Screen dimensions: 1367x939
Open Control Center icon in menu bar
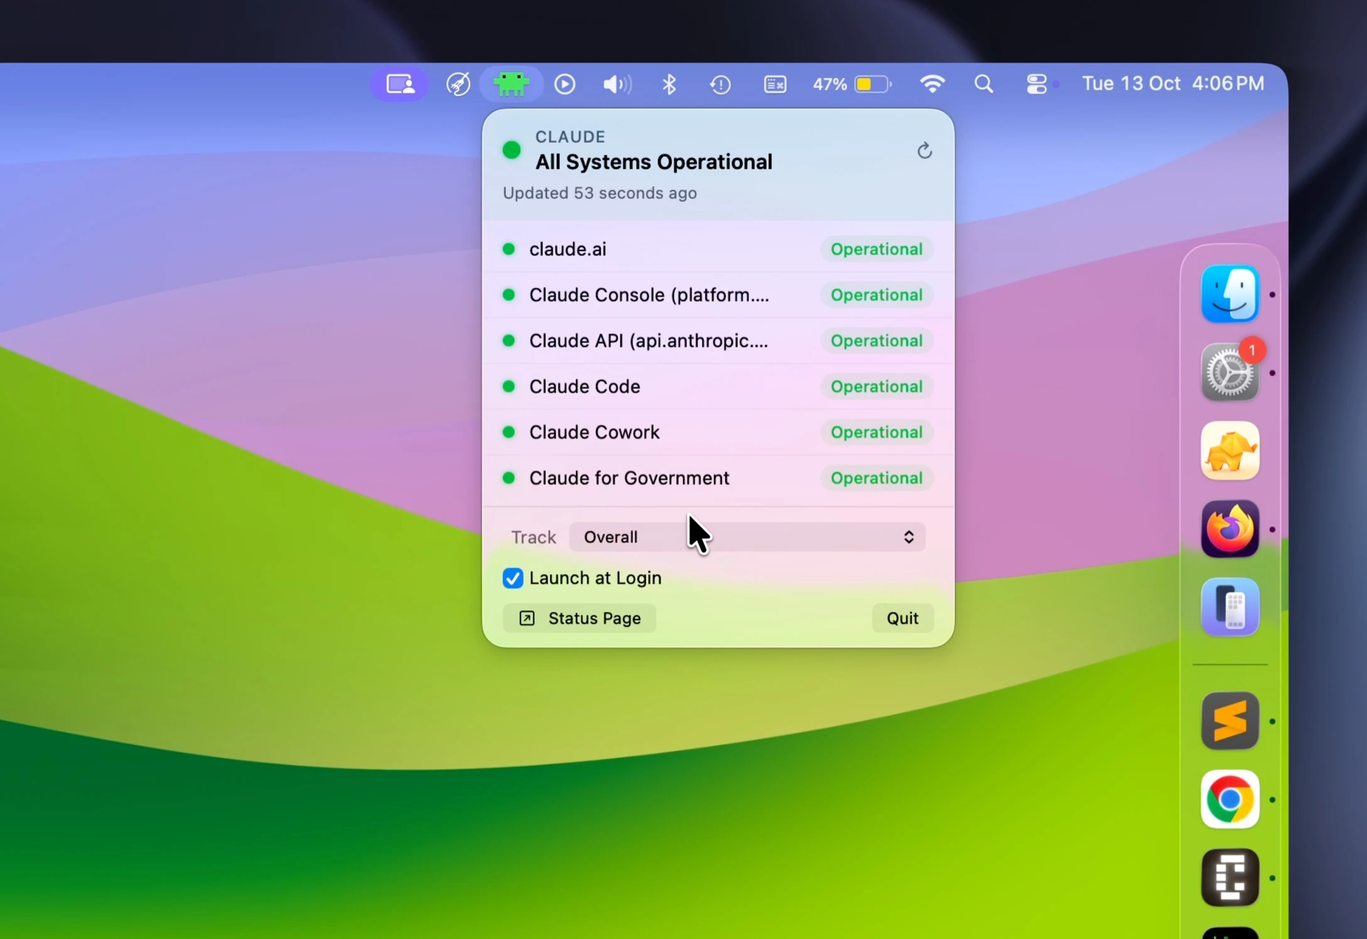1036,84
